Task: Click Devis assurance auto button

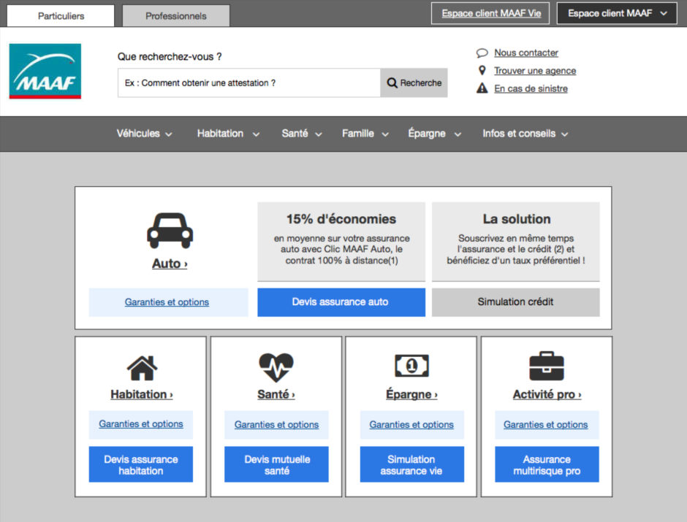Action: click(341, 302)
